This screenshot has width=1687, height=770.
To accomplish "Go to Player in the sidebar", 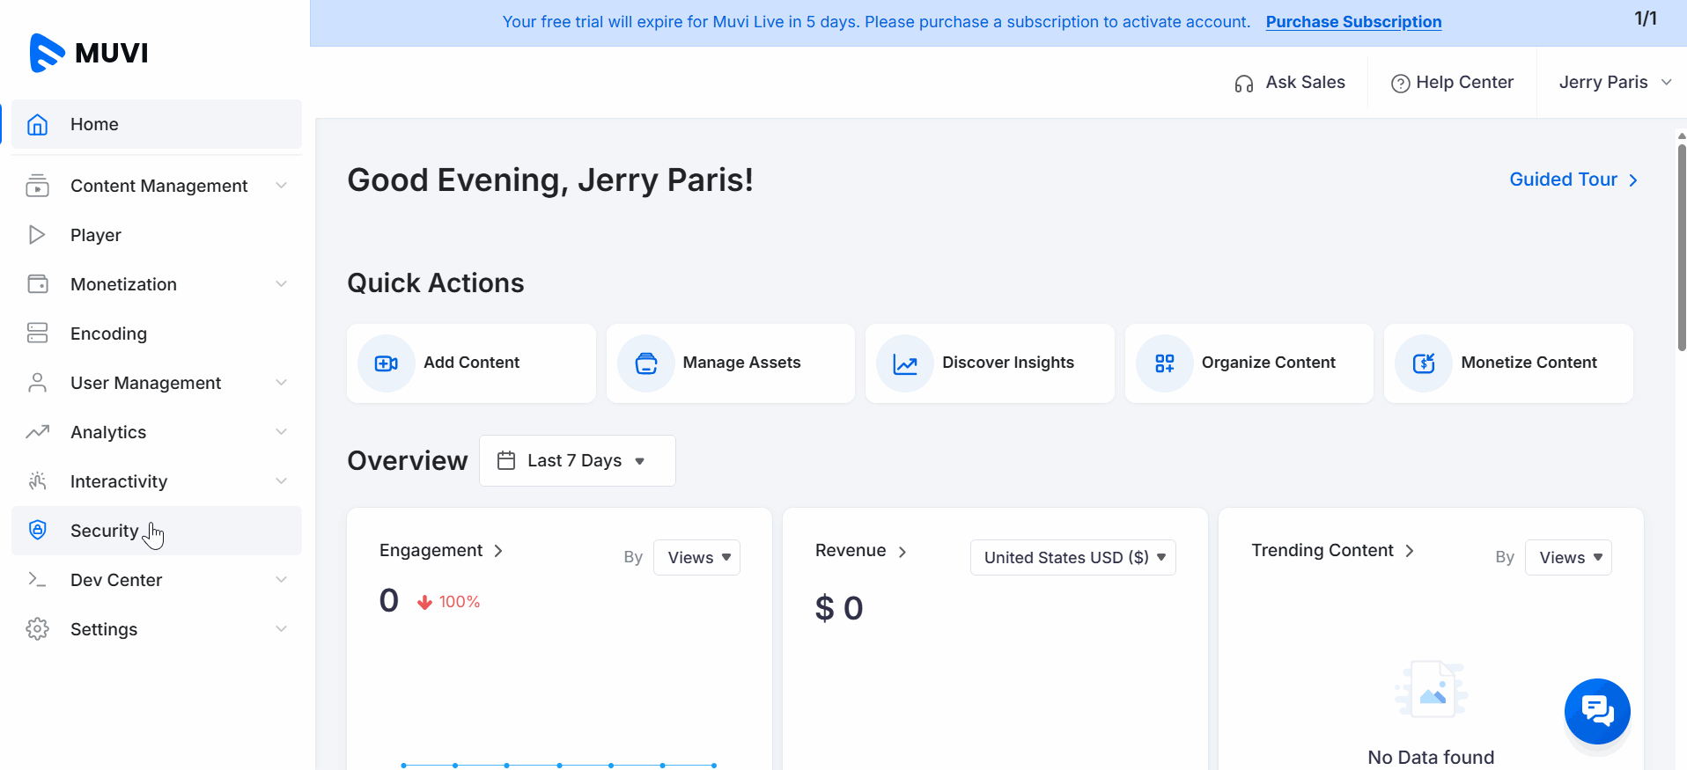I will 96,235.
